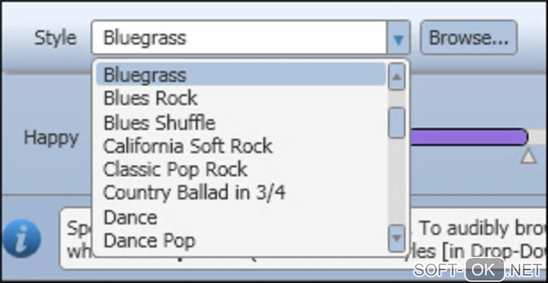548x283 pixels.
Task: Choose Dance Pop from the list
Action: click(x=149, y=241)
